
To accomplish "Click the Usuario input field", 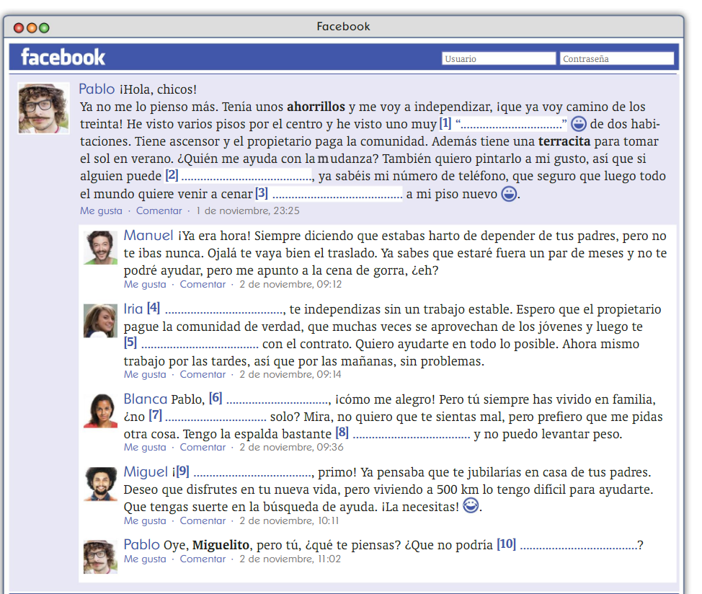I will point(498,58).
